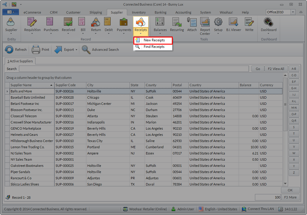The height and width of the screenshot is (215, 307).
Task: Click the Advanced Search button
Action: pyautogui.click(x=101, y=50)
